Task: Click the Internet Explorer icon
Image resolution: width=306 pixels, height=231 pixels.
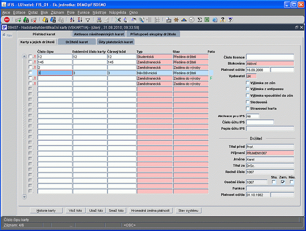Action: coord(215,20)
